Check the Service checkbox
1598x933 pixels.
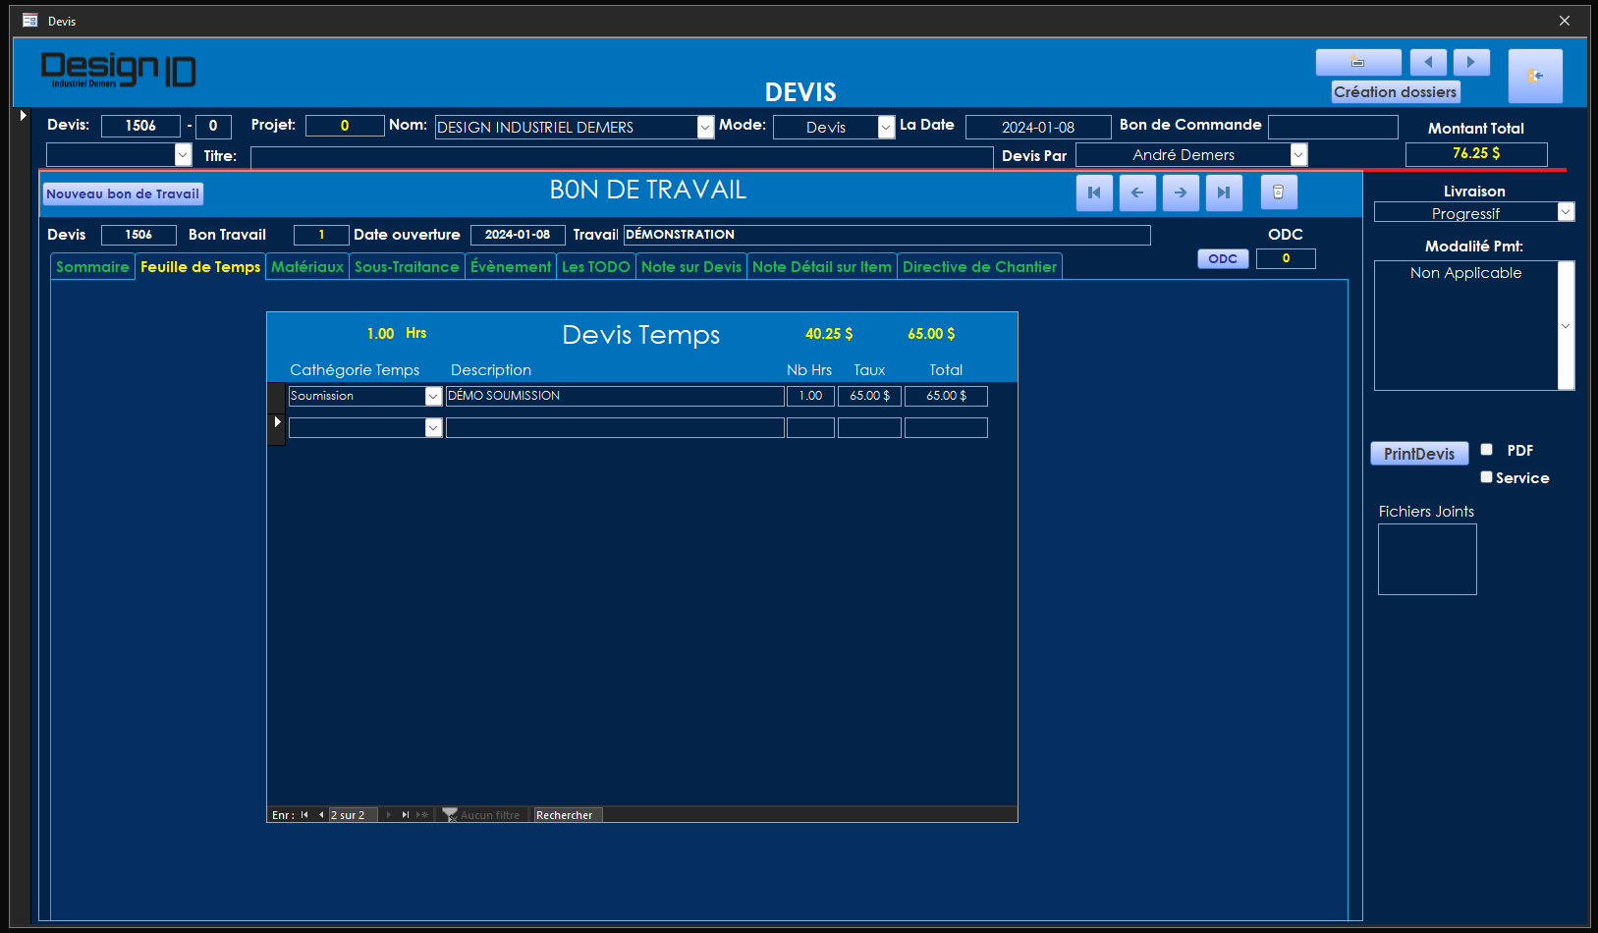(1486, 477)
